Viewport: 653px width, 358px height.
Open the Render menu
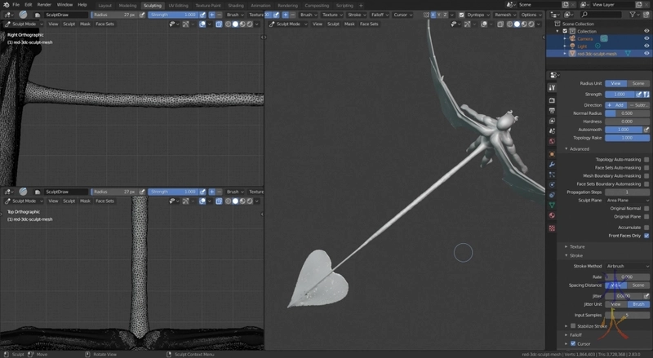pos(43,5)
